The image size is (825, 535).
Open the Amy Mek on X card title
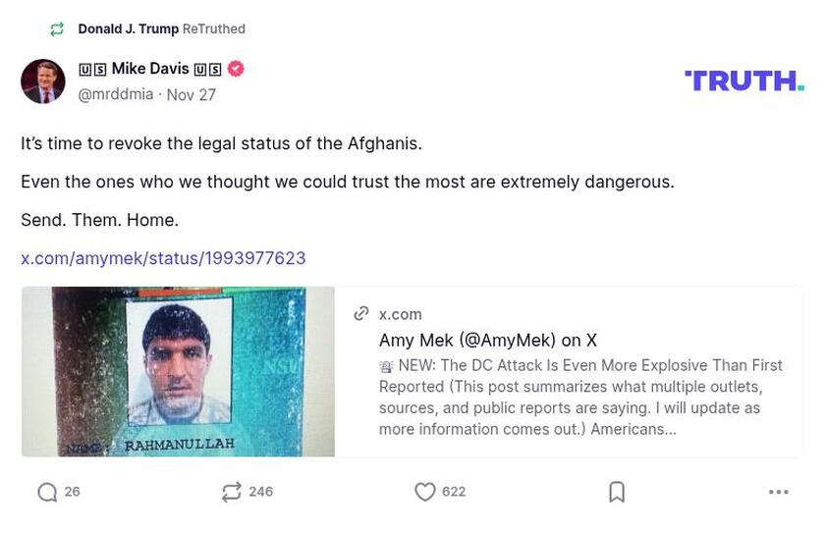point(487,340)
